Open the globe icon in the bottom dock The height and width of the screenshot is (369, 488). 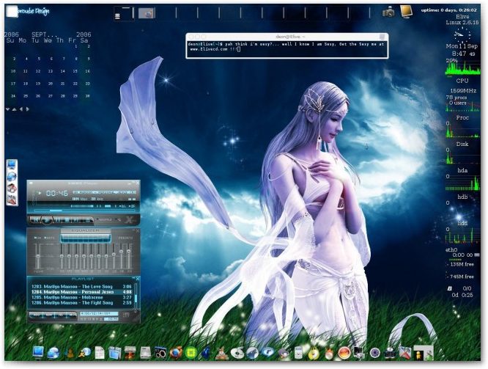53,353
